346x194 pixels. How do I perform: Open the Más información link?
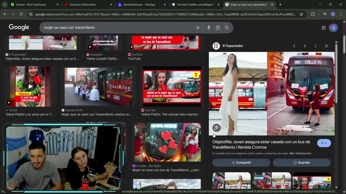[300, 153]
